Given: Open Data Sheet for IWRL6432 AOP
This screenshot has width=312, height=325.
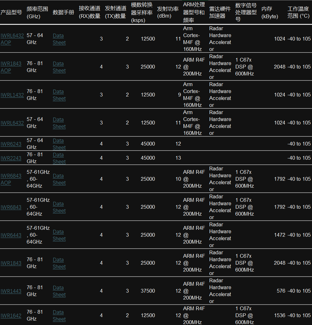Looking at the screenshot, I should 59,39.
